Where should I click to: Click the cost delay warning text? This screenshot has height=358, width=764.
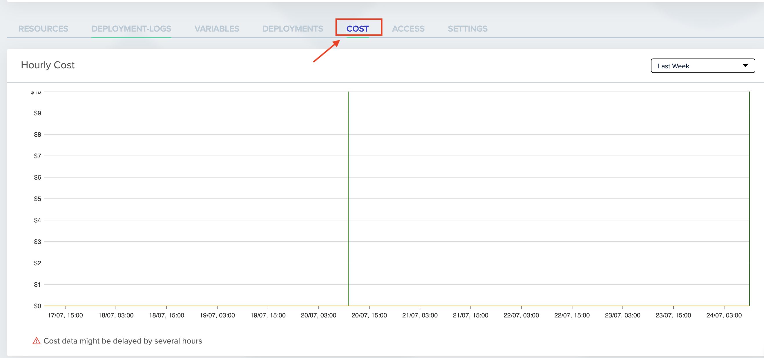[122, 341]
